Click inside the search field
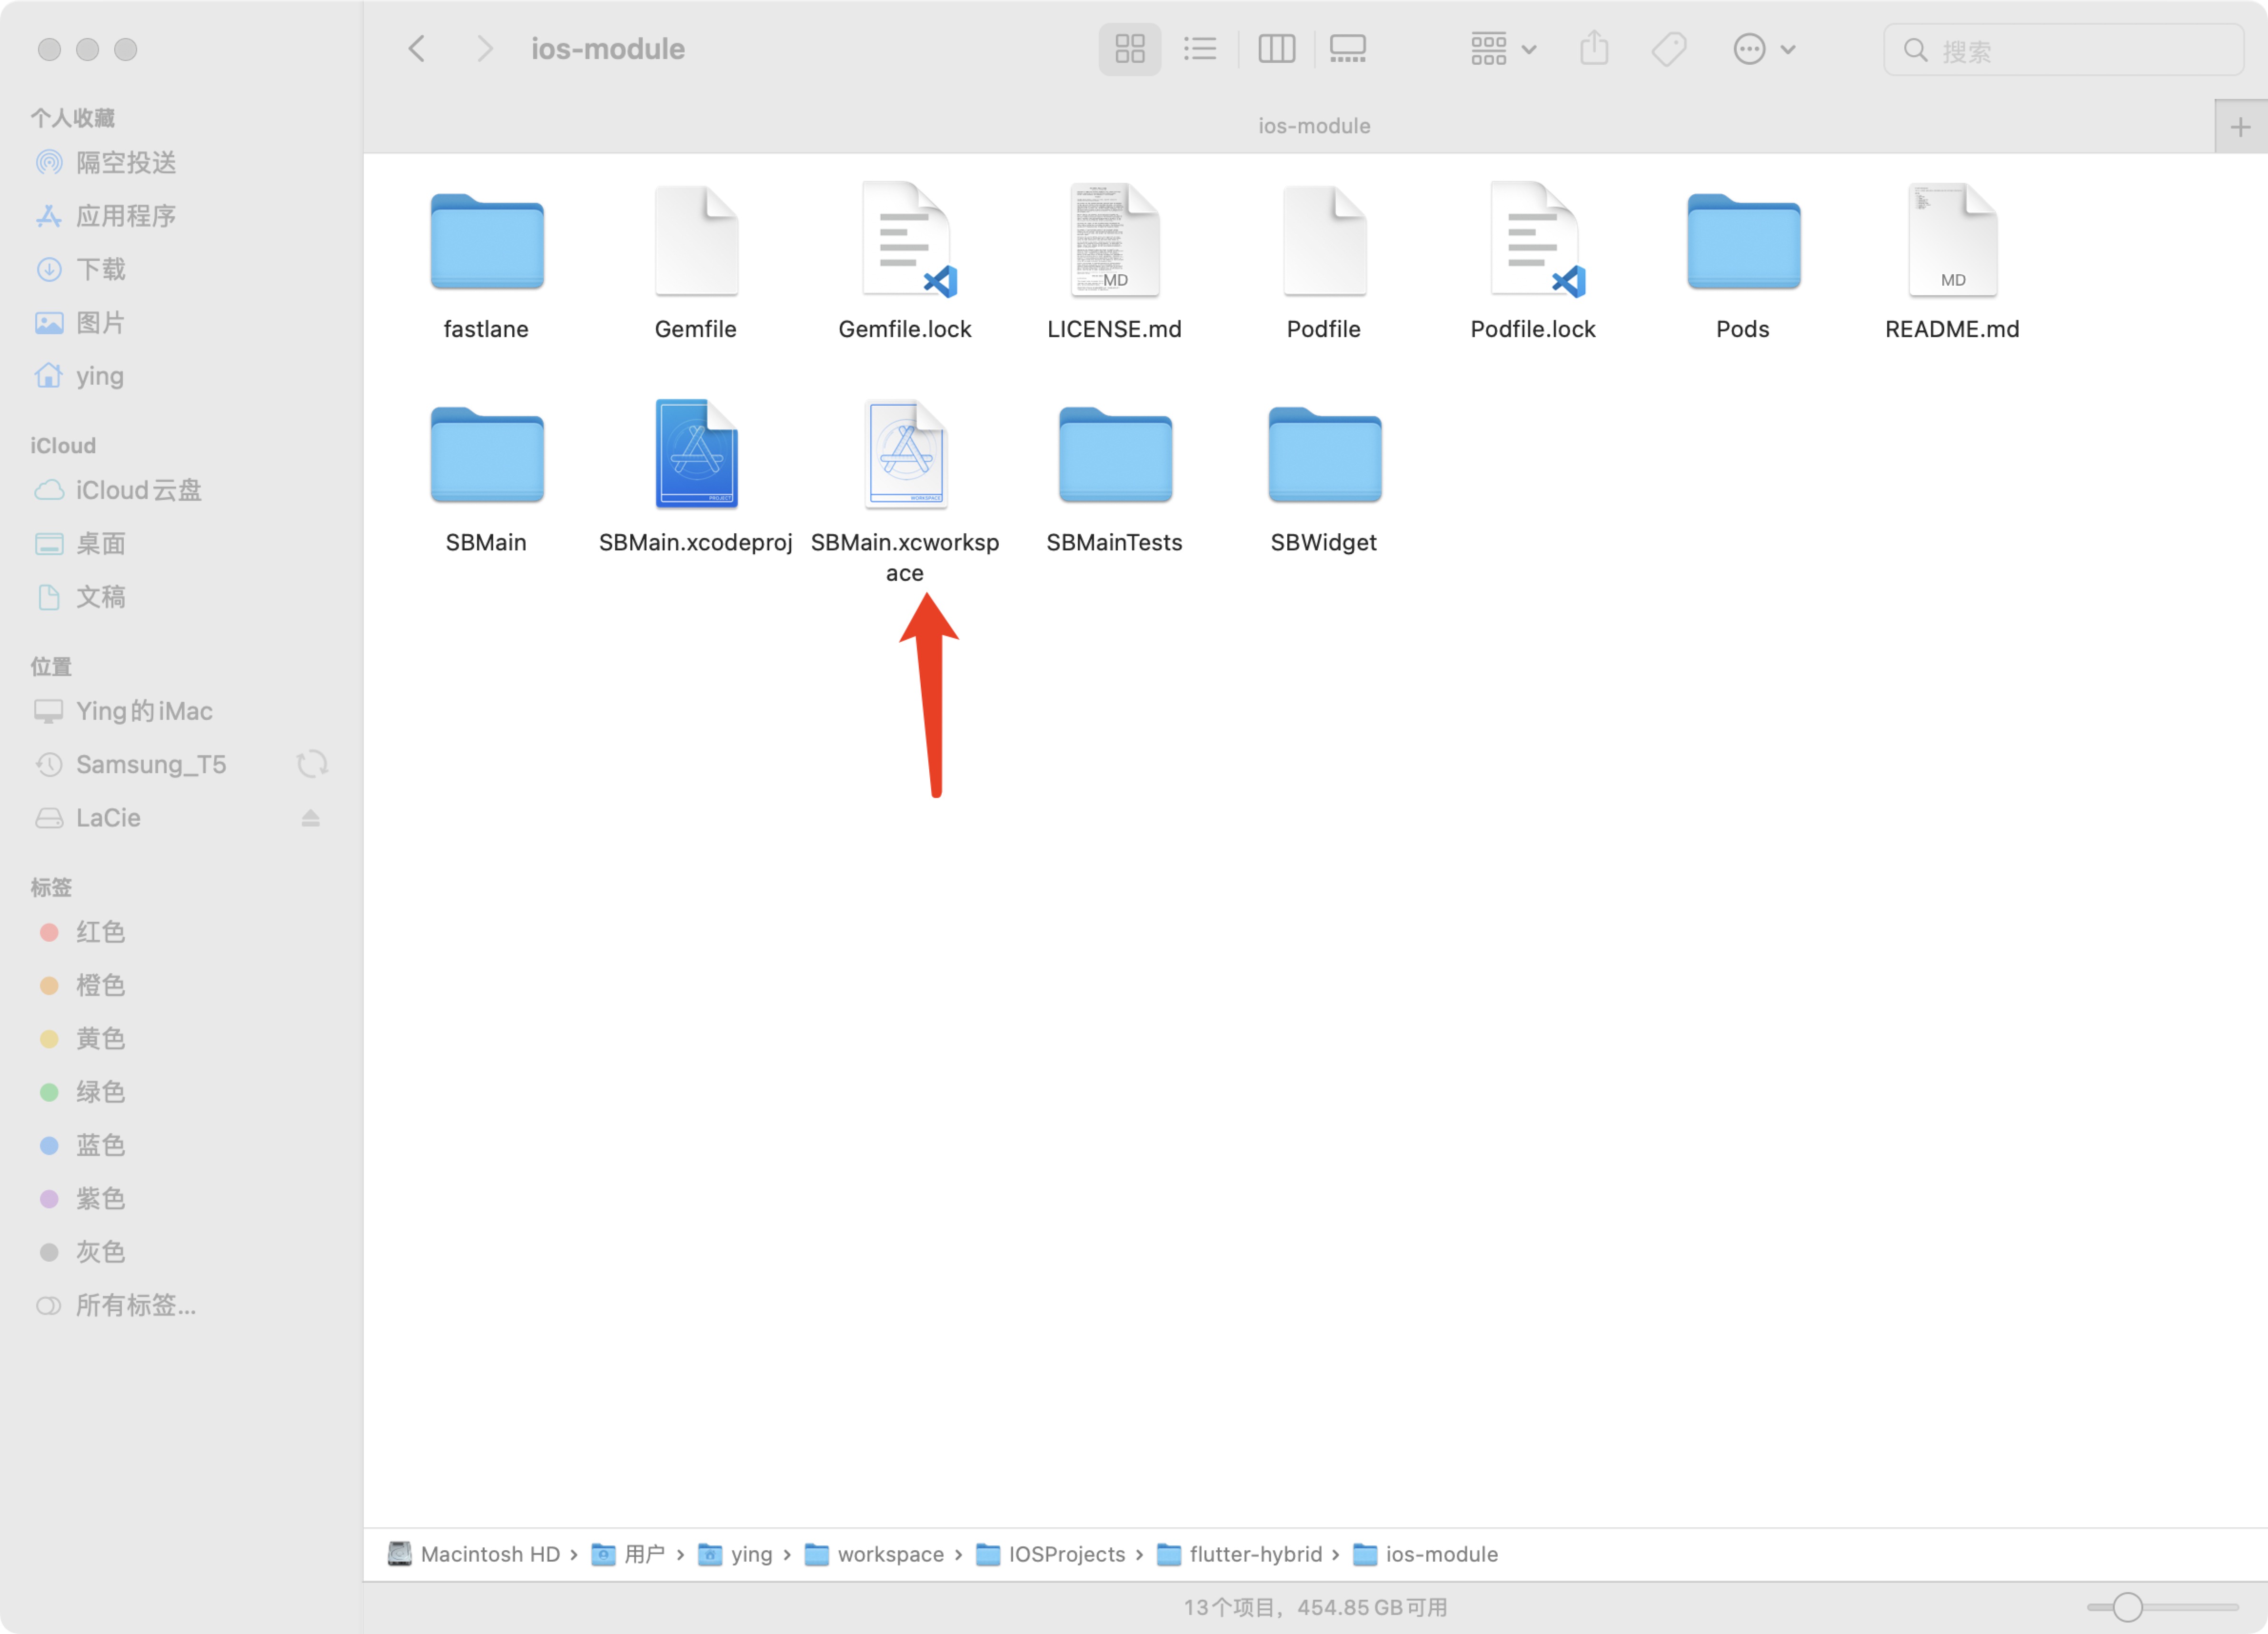Viewport: 2268px width, 1634px height. pyautogui.click(x=2060, y=49)
